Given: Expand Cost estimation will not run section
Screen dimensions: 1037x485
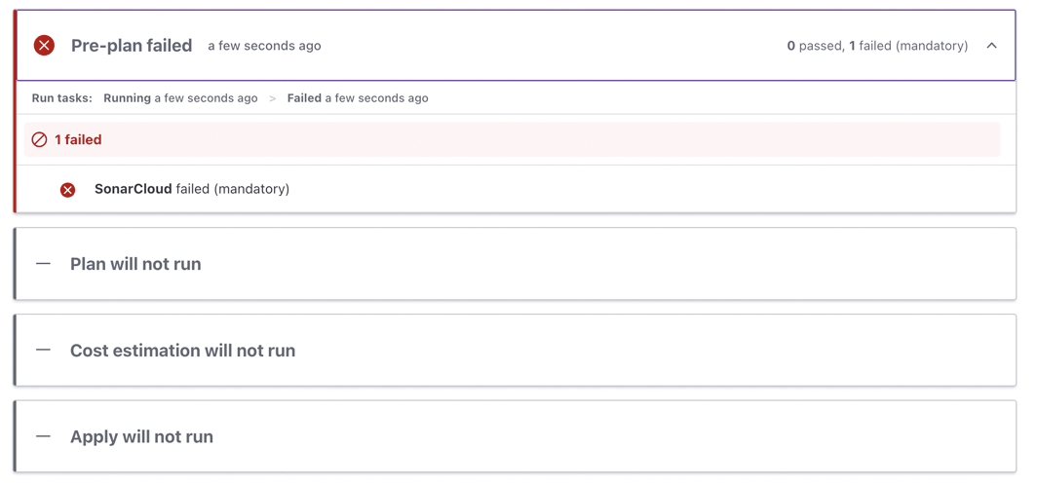Looking at the screenshot, I should 182,351.
